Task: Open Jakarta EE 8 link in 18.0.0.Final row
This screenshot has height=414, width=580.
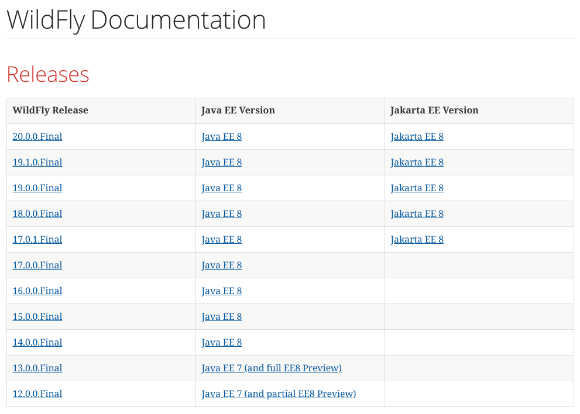Action: 417,213
